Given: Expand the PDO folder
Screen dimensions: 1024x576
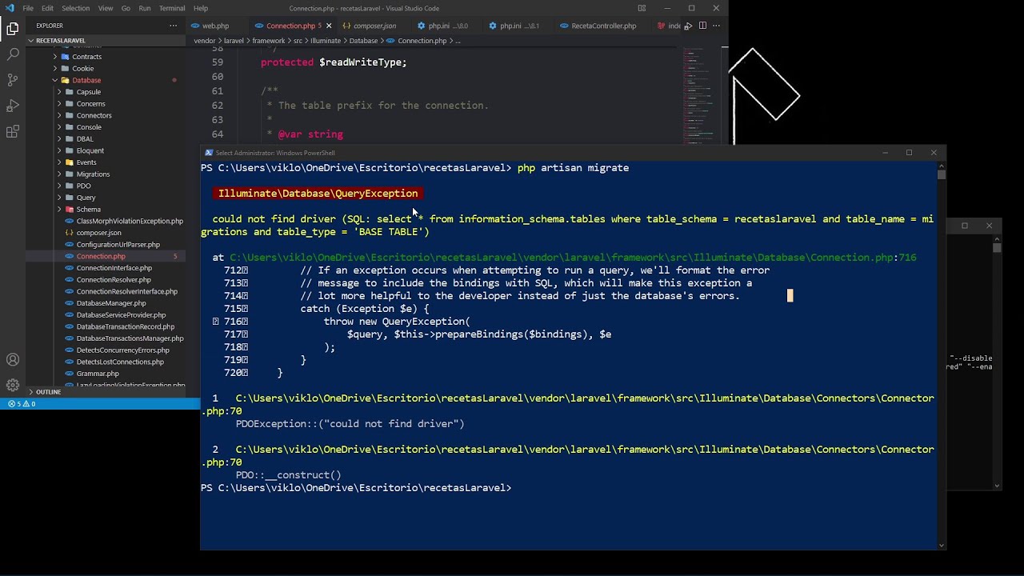Looking at the screenshot, I should click(x=83, y=186).
